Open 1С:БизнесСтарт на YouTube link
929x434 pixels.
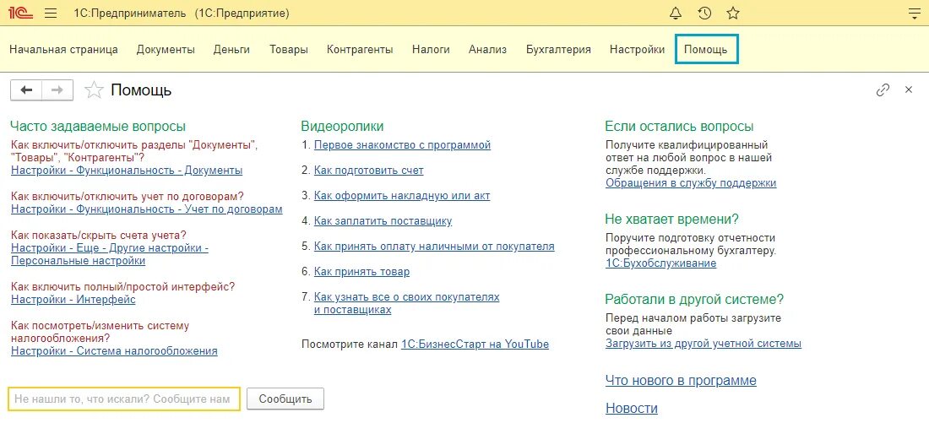point(475,344)
